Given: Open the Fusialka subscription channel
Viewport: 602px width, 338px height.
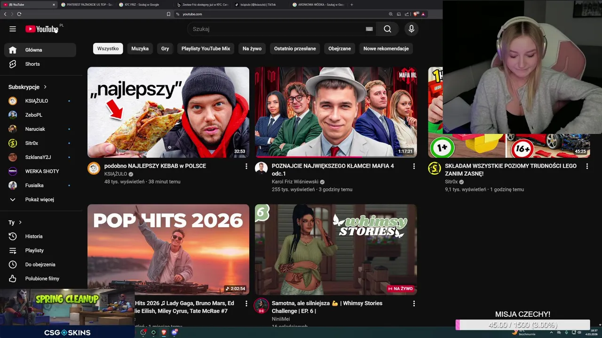Looking at the screenshot, I should click(x=40, y=185).
